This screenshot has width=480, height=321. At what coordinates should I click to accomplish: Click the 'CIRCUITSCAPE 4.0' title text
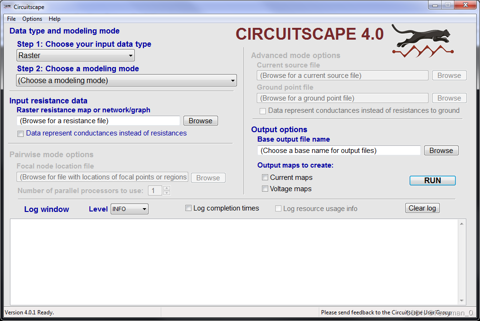tap(309, 34)
